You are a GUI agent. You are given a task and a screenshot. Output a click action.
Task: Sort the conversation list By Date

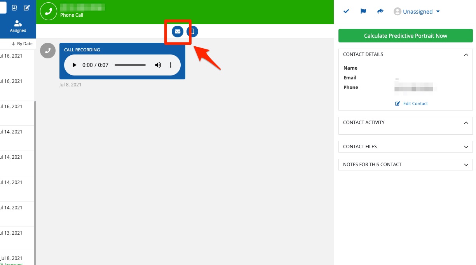click(x=22, y=44)
